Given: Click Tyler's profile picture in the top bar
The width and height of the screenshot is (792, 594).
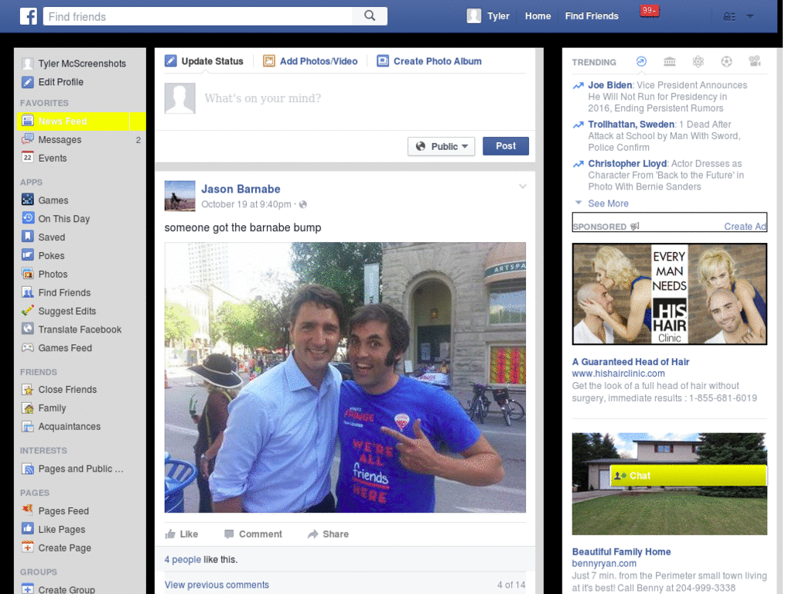Looking at the screenshot, I should coord(474,16).
